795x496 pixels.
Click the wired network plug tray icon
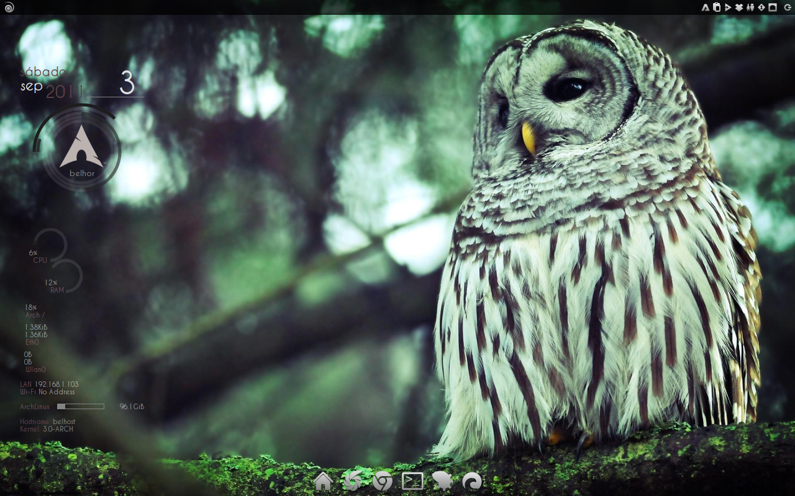point(750,7)
